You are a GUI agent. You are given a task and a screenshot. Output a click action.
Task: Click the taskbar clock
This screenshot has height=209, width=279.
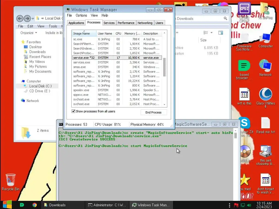(264, 205)
